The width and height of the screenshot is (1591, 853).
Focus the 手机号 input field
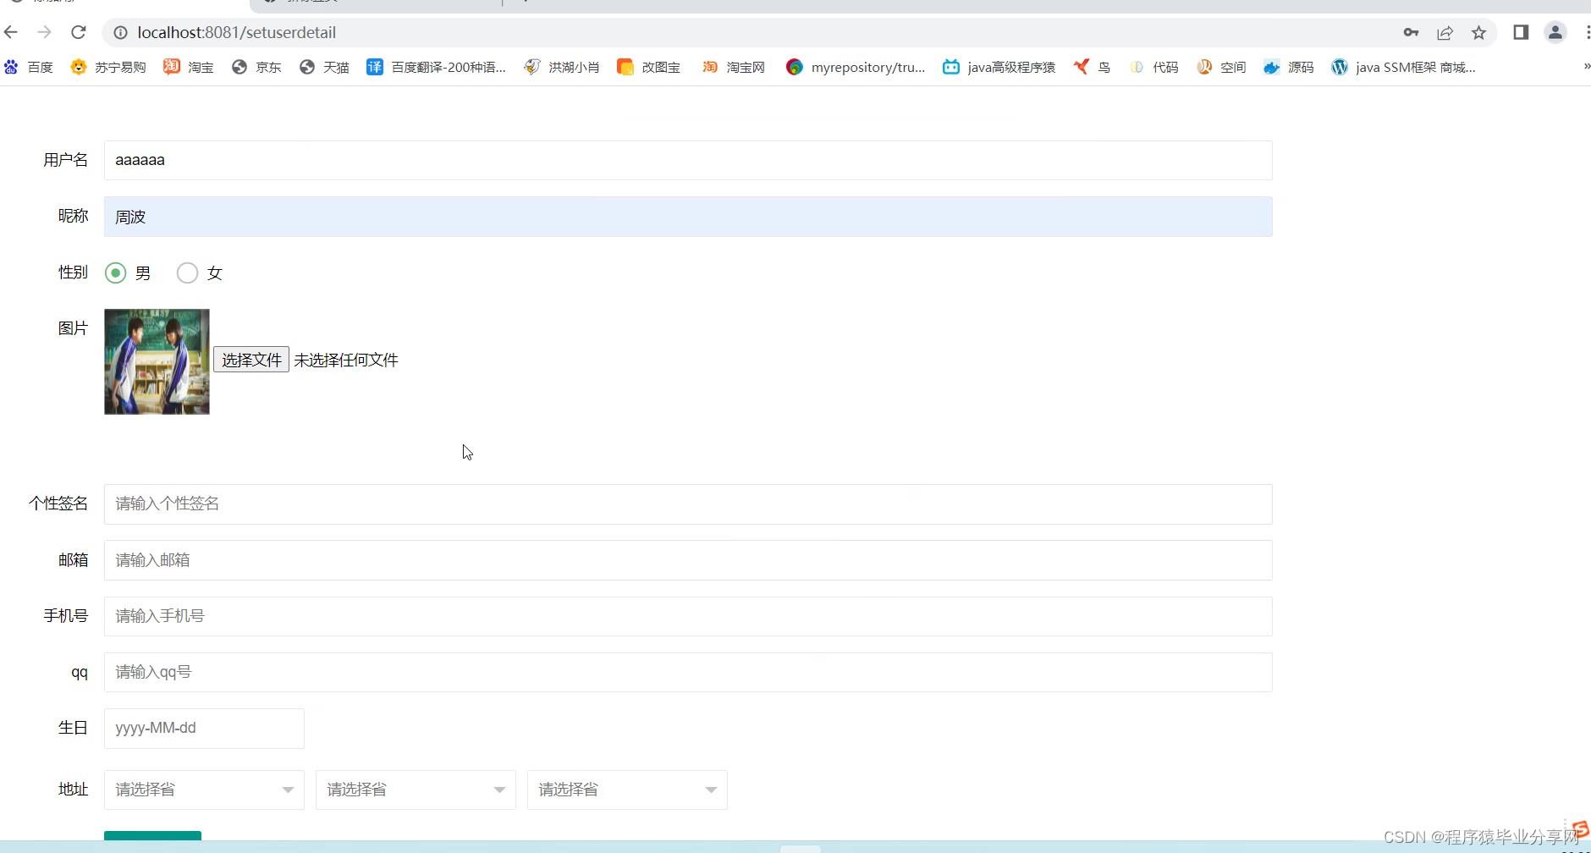click(688, 616)
